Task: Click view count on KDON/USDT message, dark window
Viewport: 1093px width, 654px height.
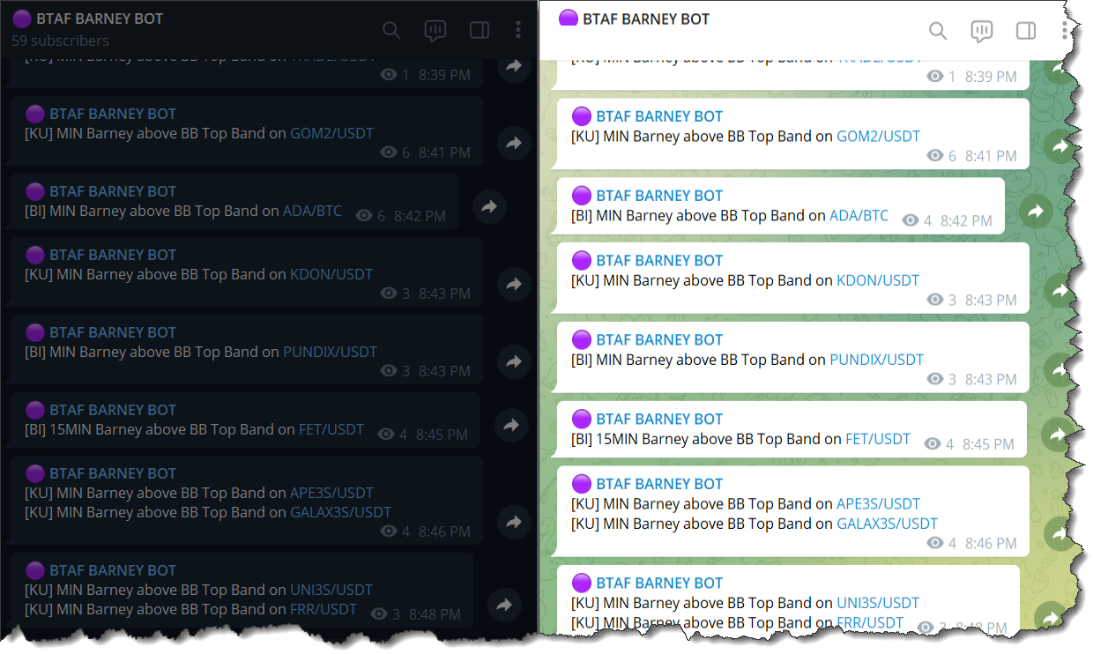Action: (396, 294)
